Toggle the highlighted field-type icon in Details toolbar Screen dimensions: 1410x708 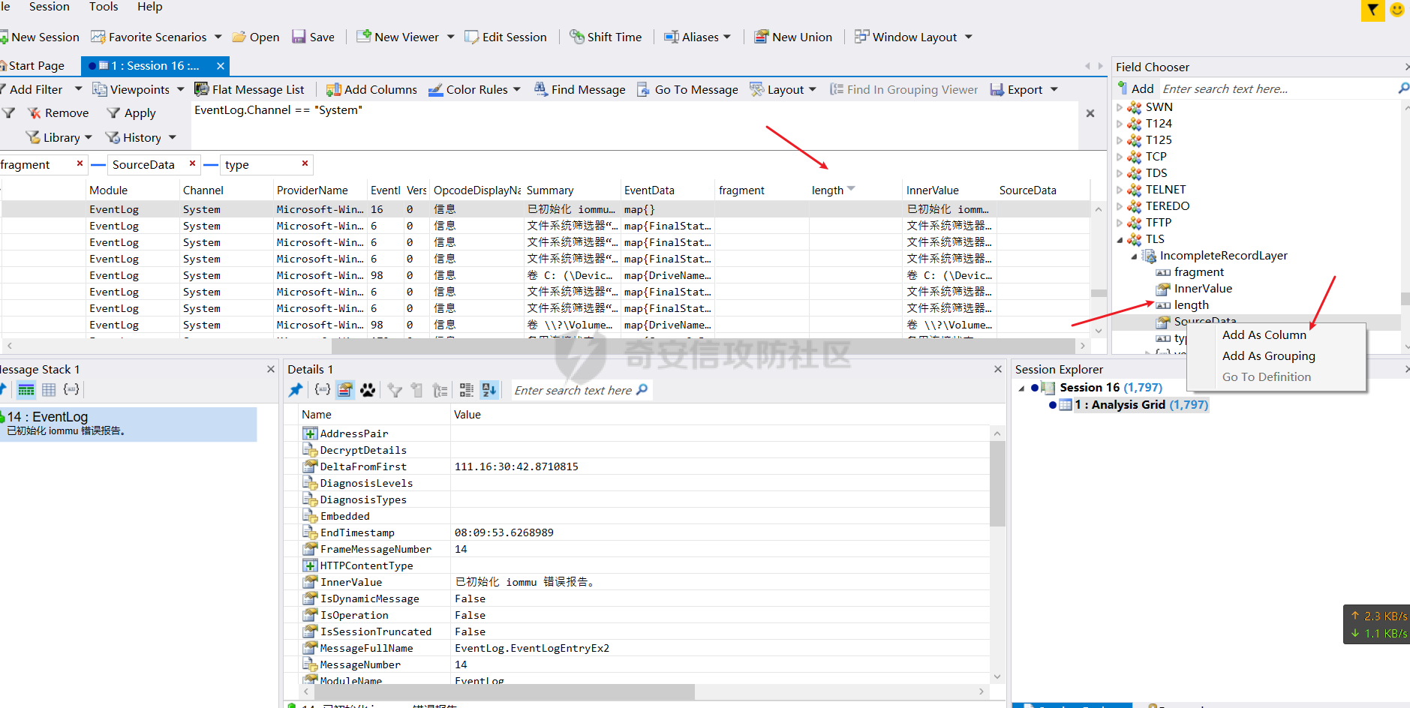click(345, 390)
